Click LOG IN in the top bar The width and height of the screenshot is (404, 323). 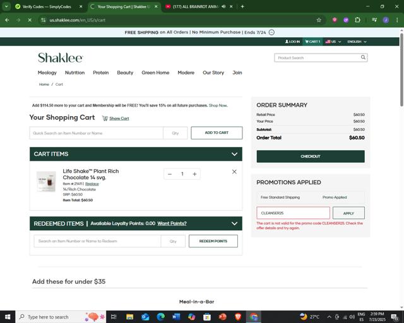click(293, 42)
